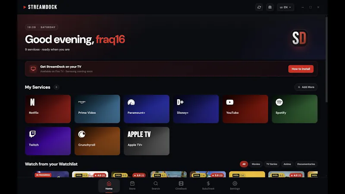Open the Paramount+ service tile
Viewport: 345px width, 194px height.
click(x=147, y=109)
